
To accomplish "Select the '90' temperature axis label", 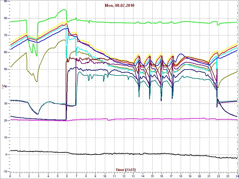I will coord(5,1).
